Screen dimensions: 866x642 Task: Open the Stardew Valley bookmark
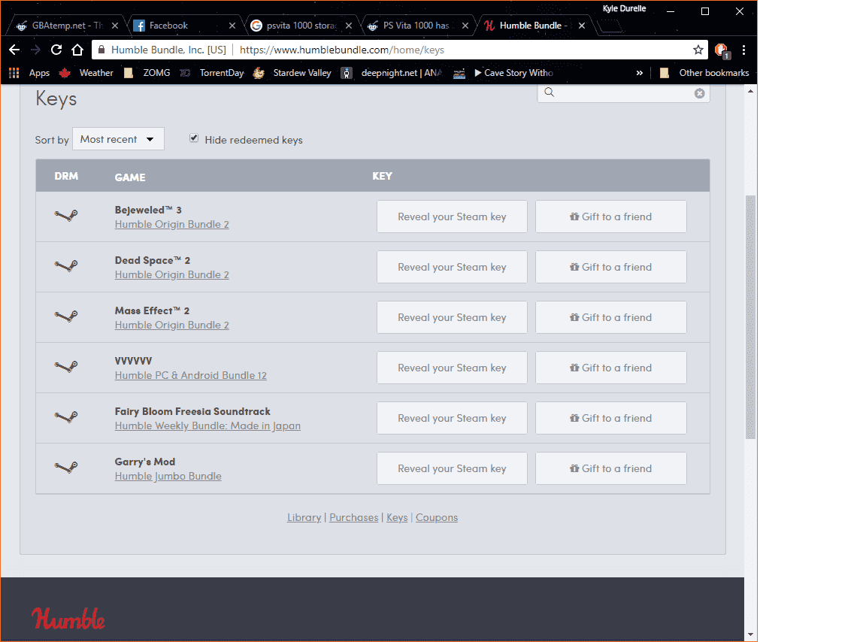pyautogui.click(x=292, y=73)
